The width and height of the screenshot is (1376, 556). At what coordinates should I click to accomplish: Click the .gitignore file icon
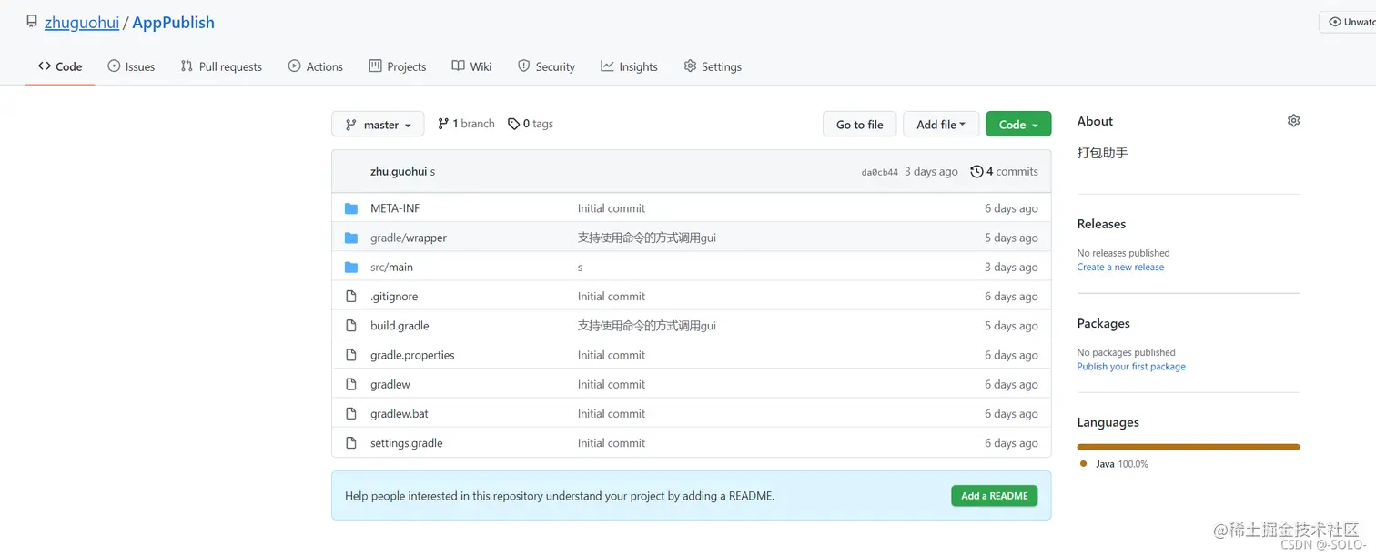click(351, 296)
